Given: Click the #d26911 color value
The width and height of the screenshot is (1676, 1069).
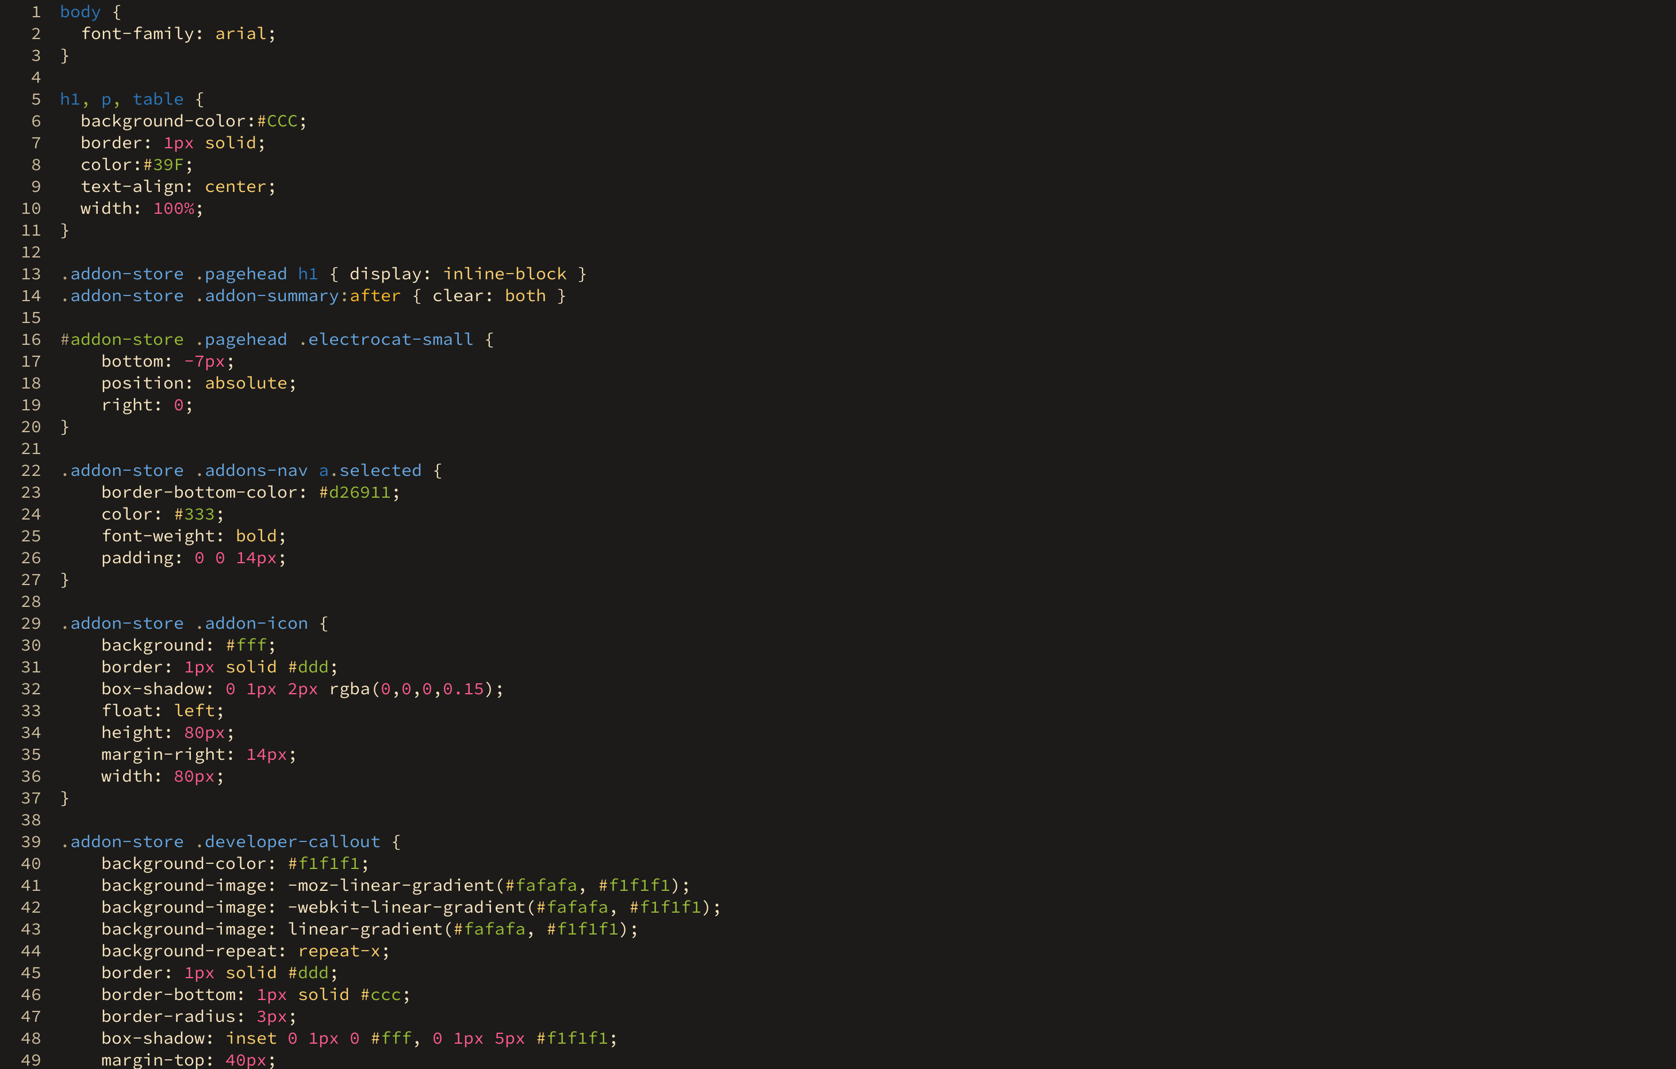Looking at the screenshot, I should (354, 493).
